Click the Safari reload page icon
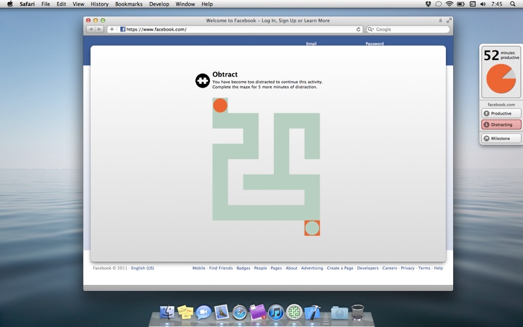This screenshot has height=327, width=523. coord(358,29)
